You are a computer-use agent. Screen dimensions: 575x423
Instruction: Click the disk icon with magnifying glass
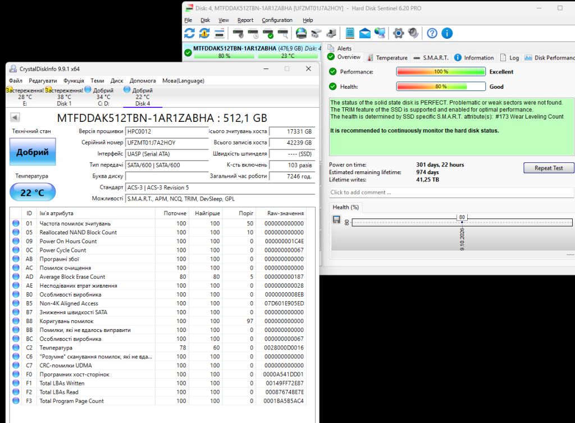pos(283,34)
